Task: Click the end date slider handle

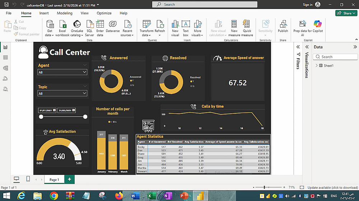Action: 85,117
